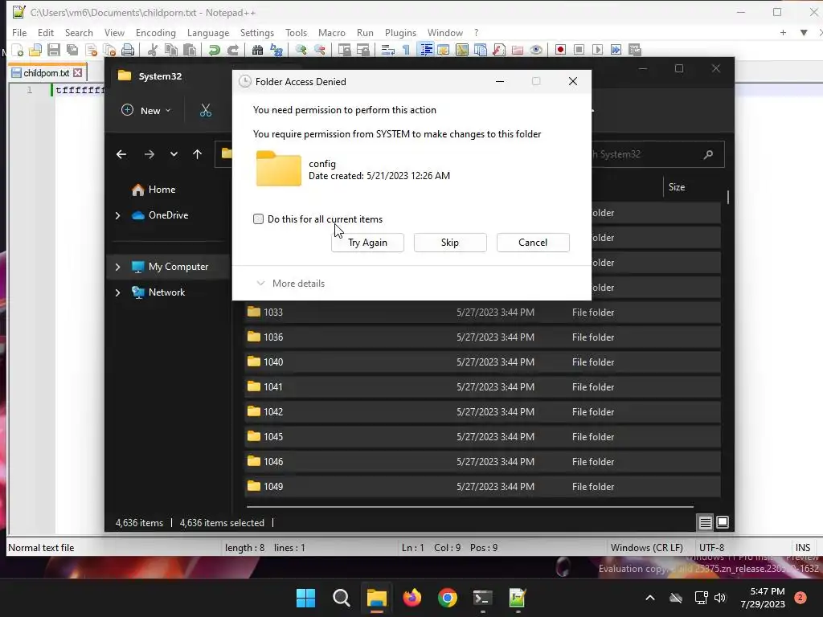Viewport: 823px width, 617px height.
Task: Click the Redo arrow icon
Action: coord(233,50)
